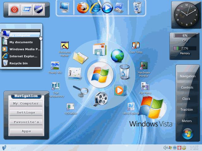
Task: Click the orange play icon in circle dock
Action: tap(120, 90)
